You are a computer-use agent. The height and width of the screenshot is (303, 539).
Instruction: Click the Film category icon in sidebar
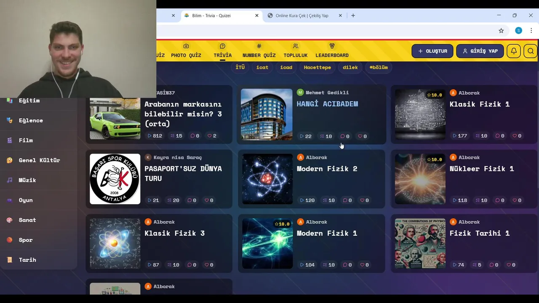click(10, 140)
